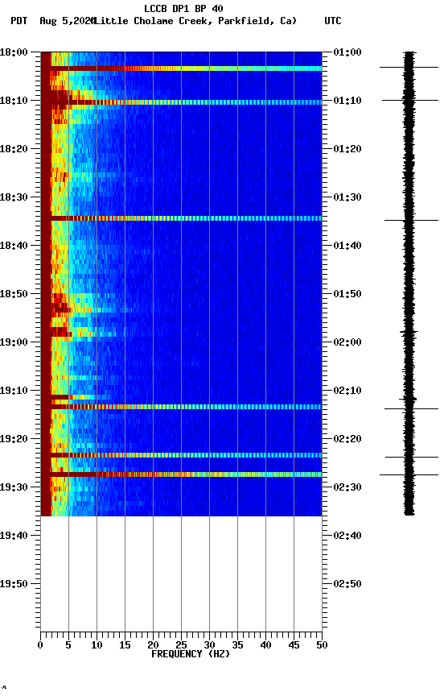444x696 pixels.
Task: Click the '5' frequency axis label
Action: click(68, 646)
